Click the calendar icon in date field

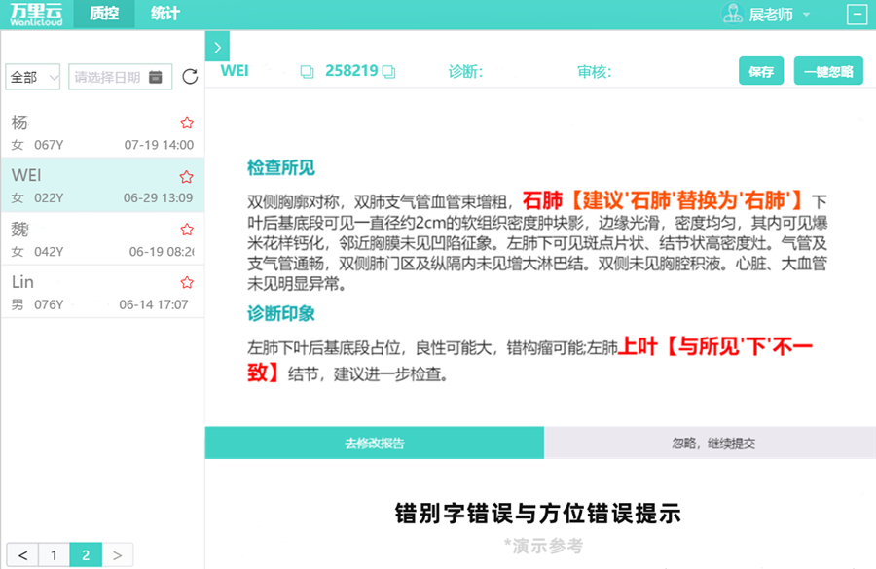point(156,77)
